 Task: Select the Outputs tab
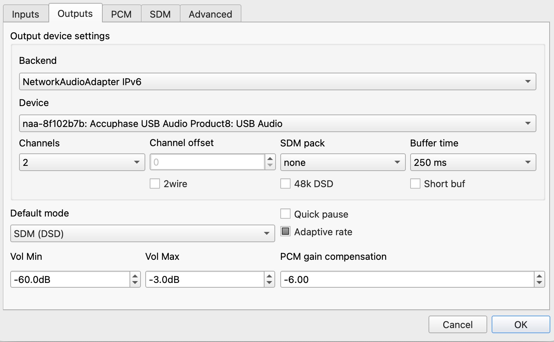[75, 14]
